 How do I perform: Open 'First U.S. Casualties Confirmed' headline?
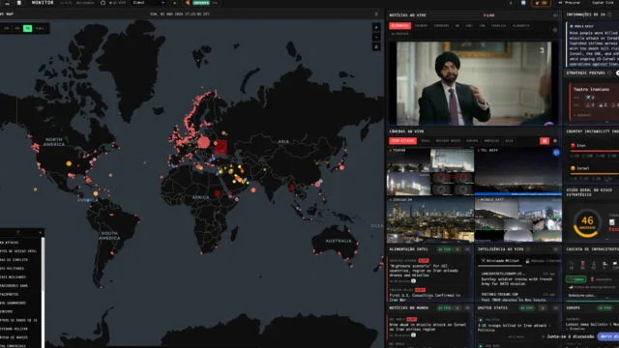tap(425, 297)
